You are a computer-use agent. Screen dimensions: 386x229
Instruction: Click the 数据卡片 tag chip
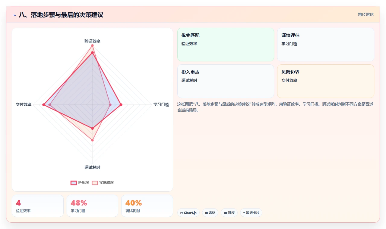pos(251,213)
